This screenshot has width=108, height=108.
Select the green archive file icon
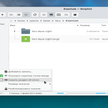coord(26,39)
